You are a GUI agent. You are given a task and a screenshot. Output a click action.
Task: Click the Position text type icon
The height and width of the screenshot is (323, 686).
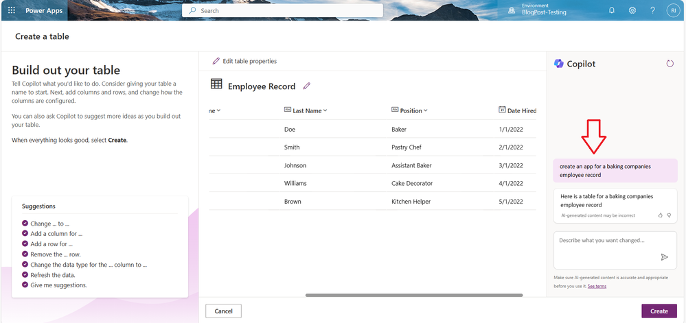click(395, 110)
